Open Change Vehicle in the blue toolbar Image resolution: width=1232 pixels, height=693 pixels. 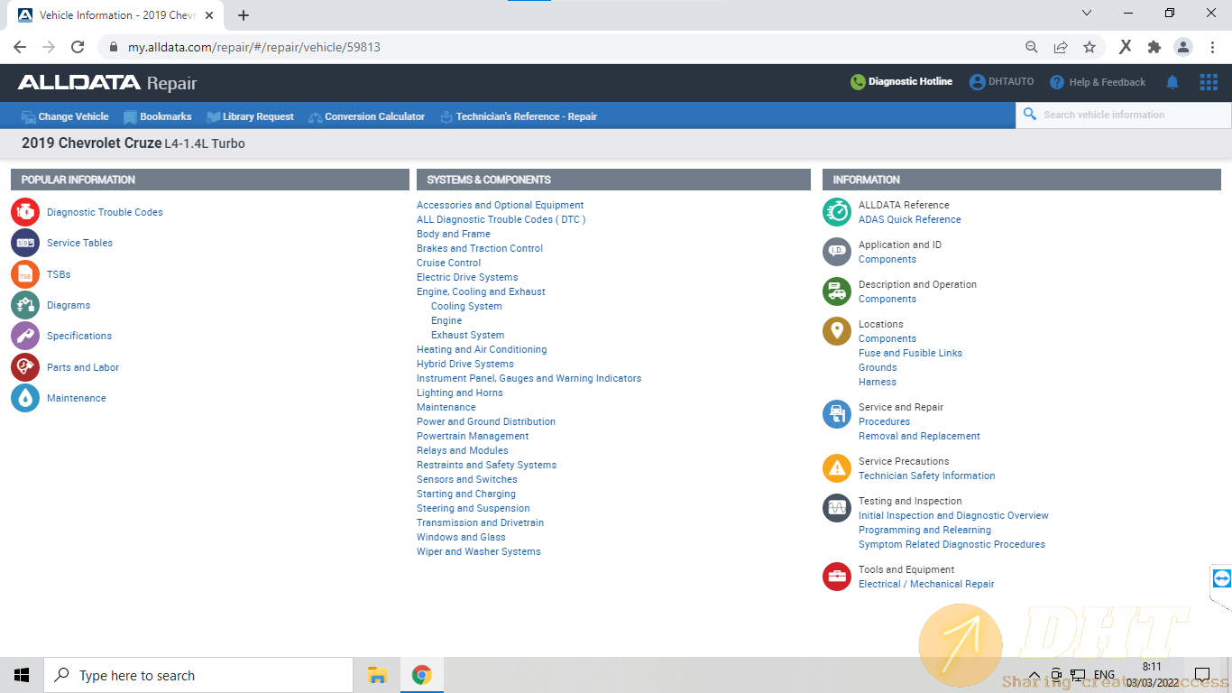tap(65, 116)
